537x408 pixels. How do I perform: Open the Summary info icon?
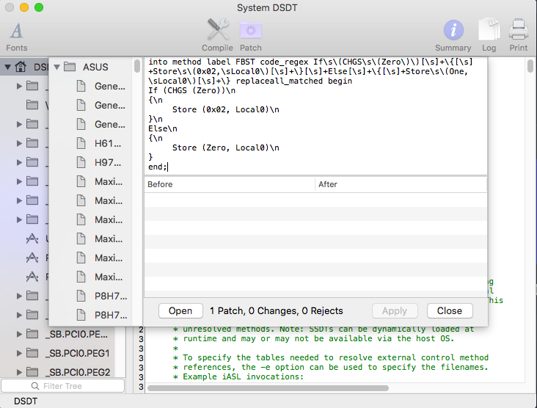click(x=453, y=32)
